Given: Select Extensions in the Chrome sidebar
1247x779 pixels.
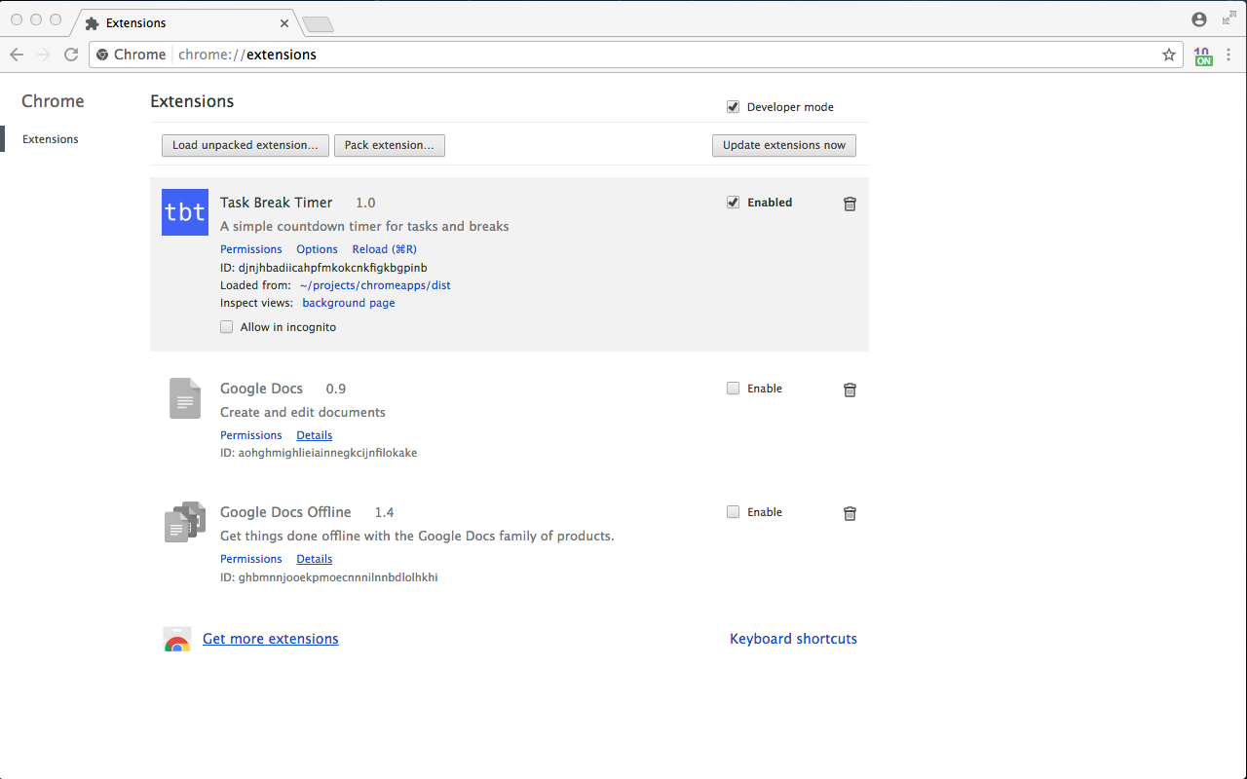Looking at the screenshot, I should click(51, 139).
